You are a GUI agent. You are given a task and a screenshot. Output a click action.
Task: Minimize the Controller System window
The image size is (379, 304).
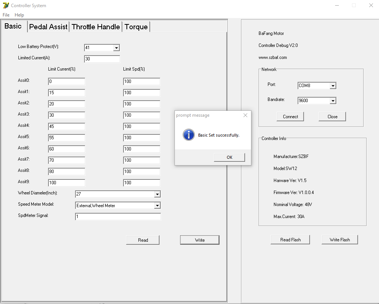337,5
